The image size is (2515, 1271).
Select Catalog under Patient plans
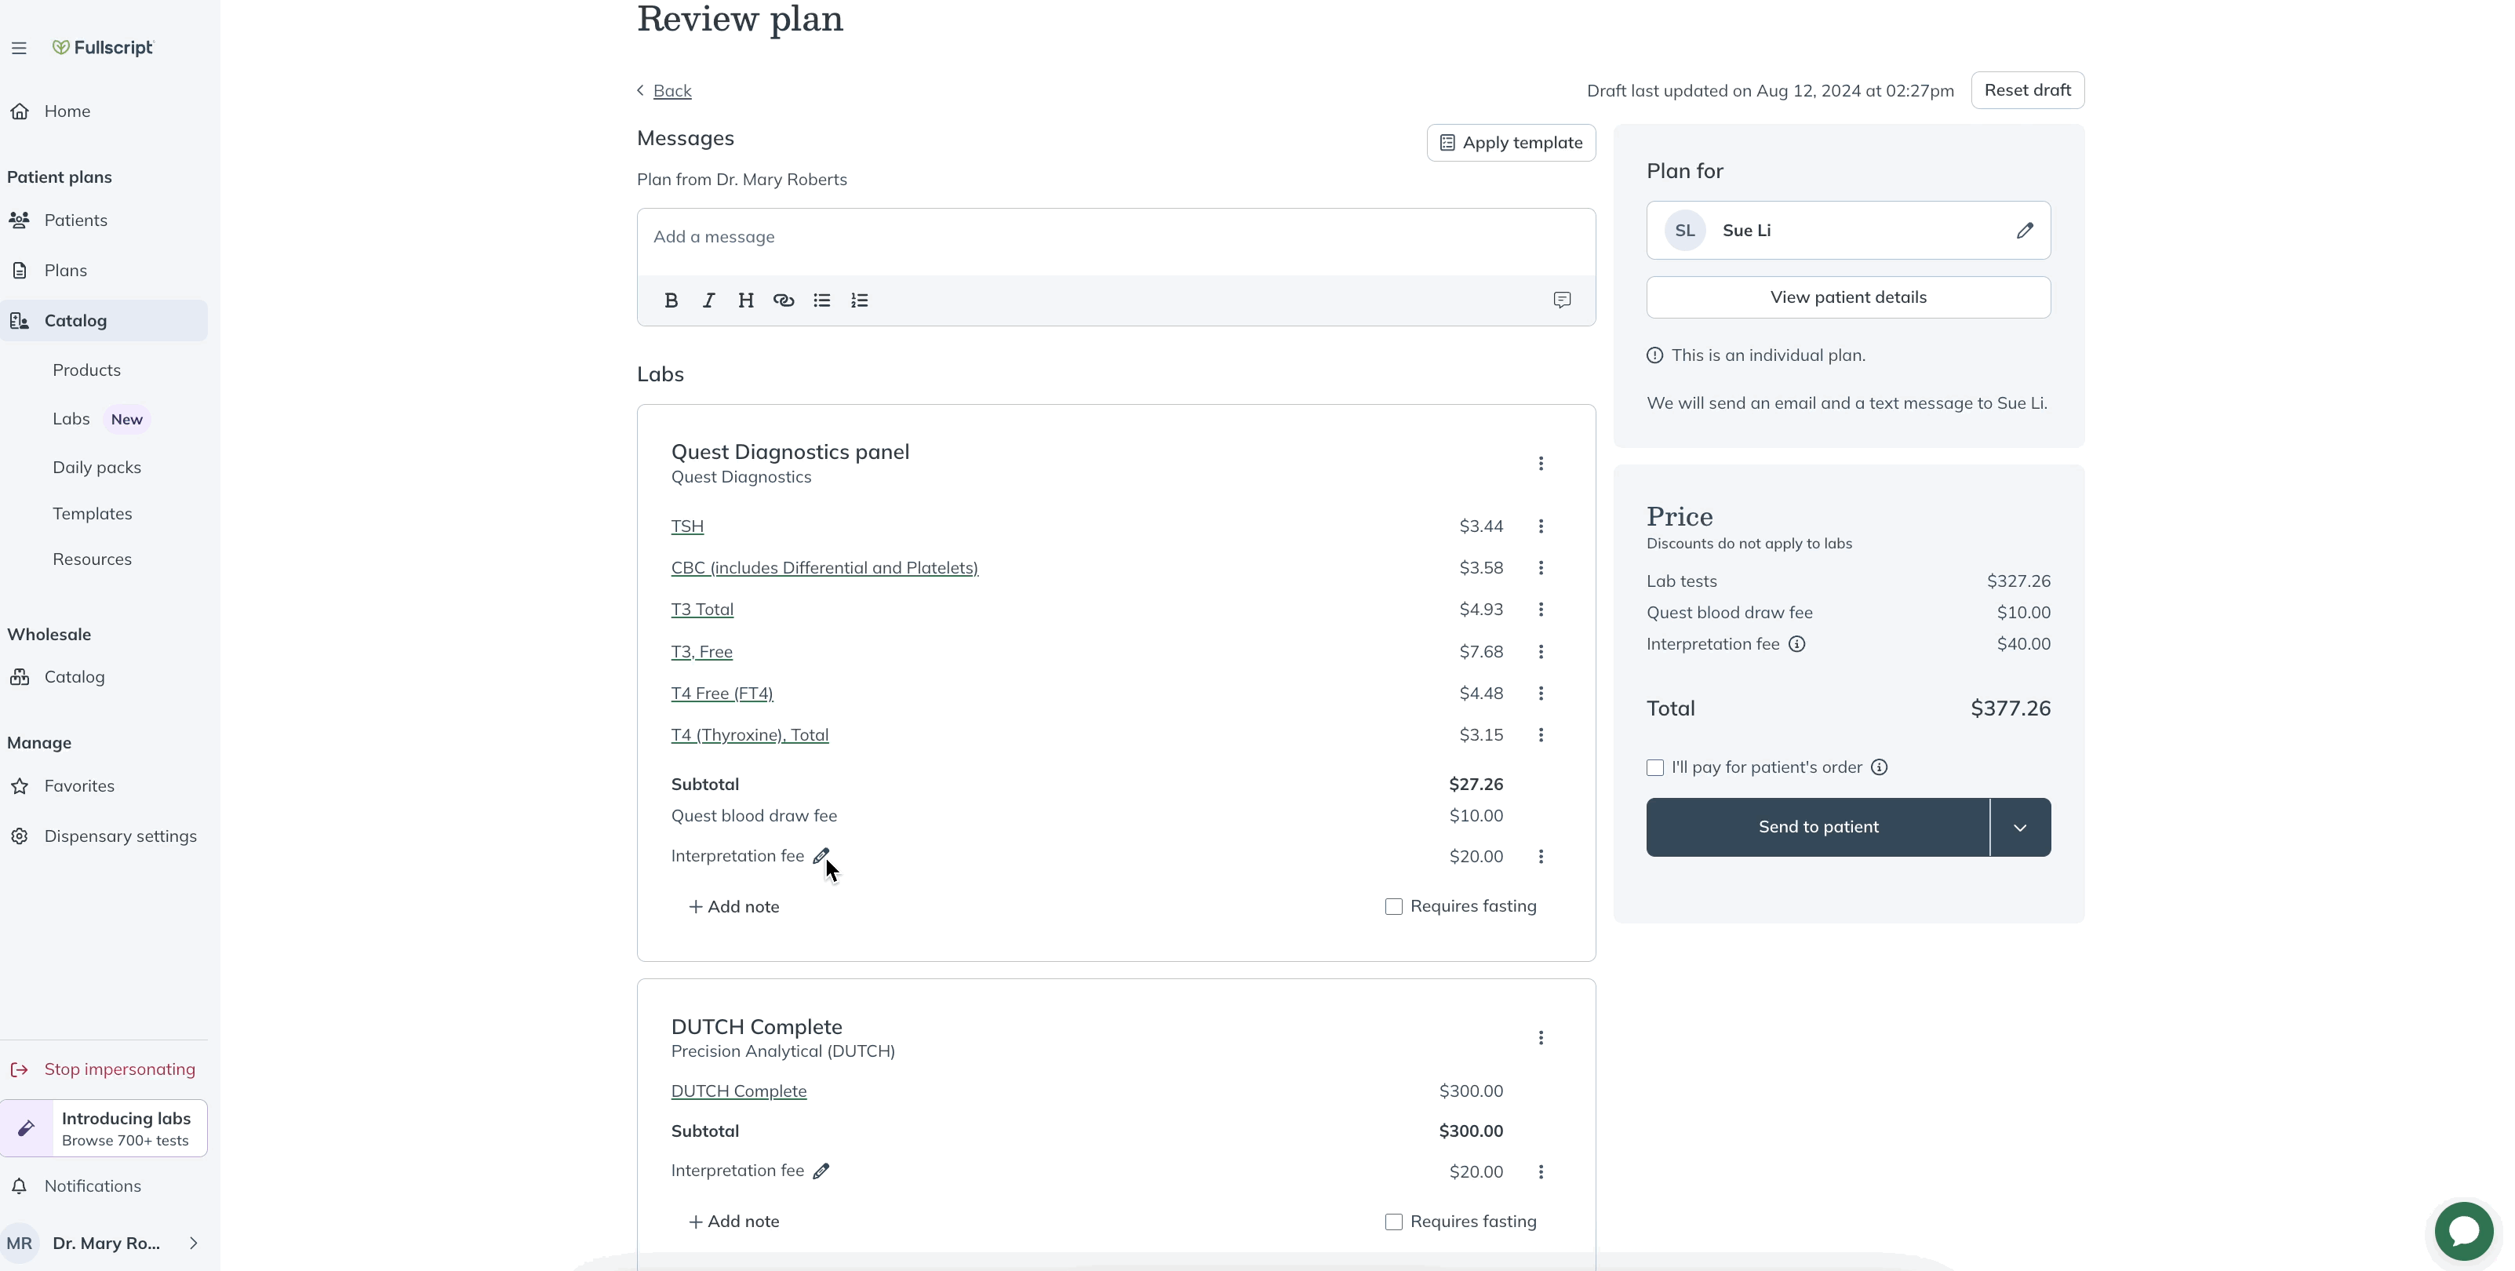pos(104,320)
